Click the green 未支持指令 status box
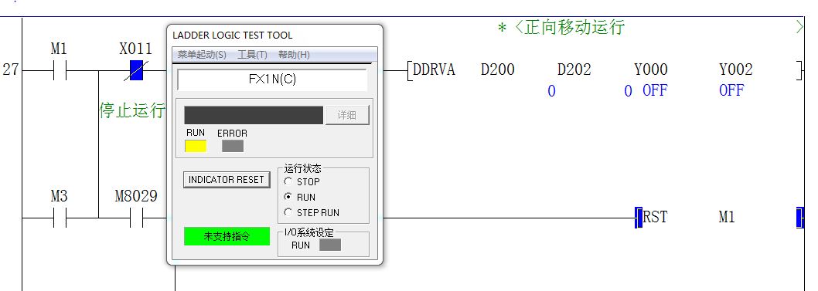The height and width of the screenshot is (291, 818). tap(227, 236)
